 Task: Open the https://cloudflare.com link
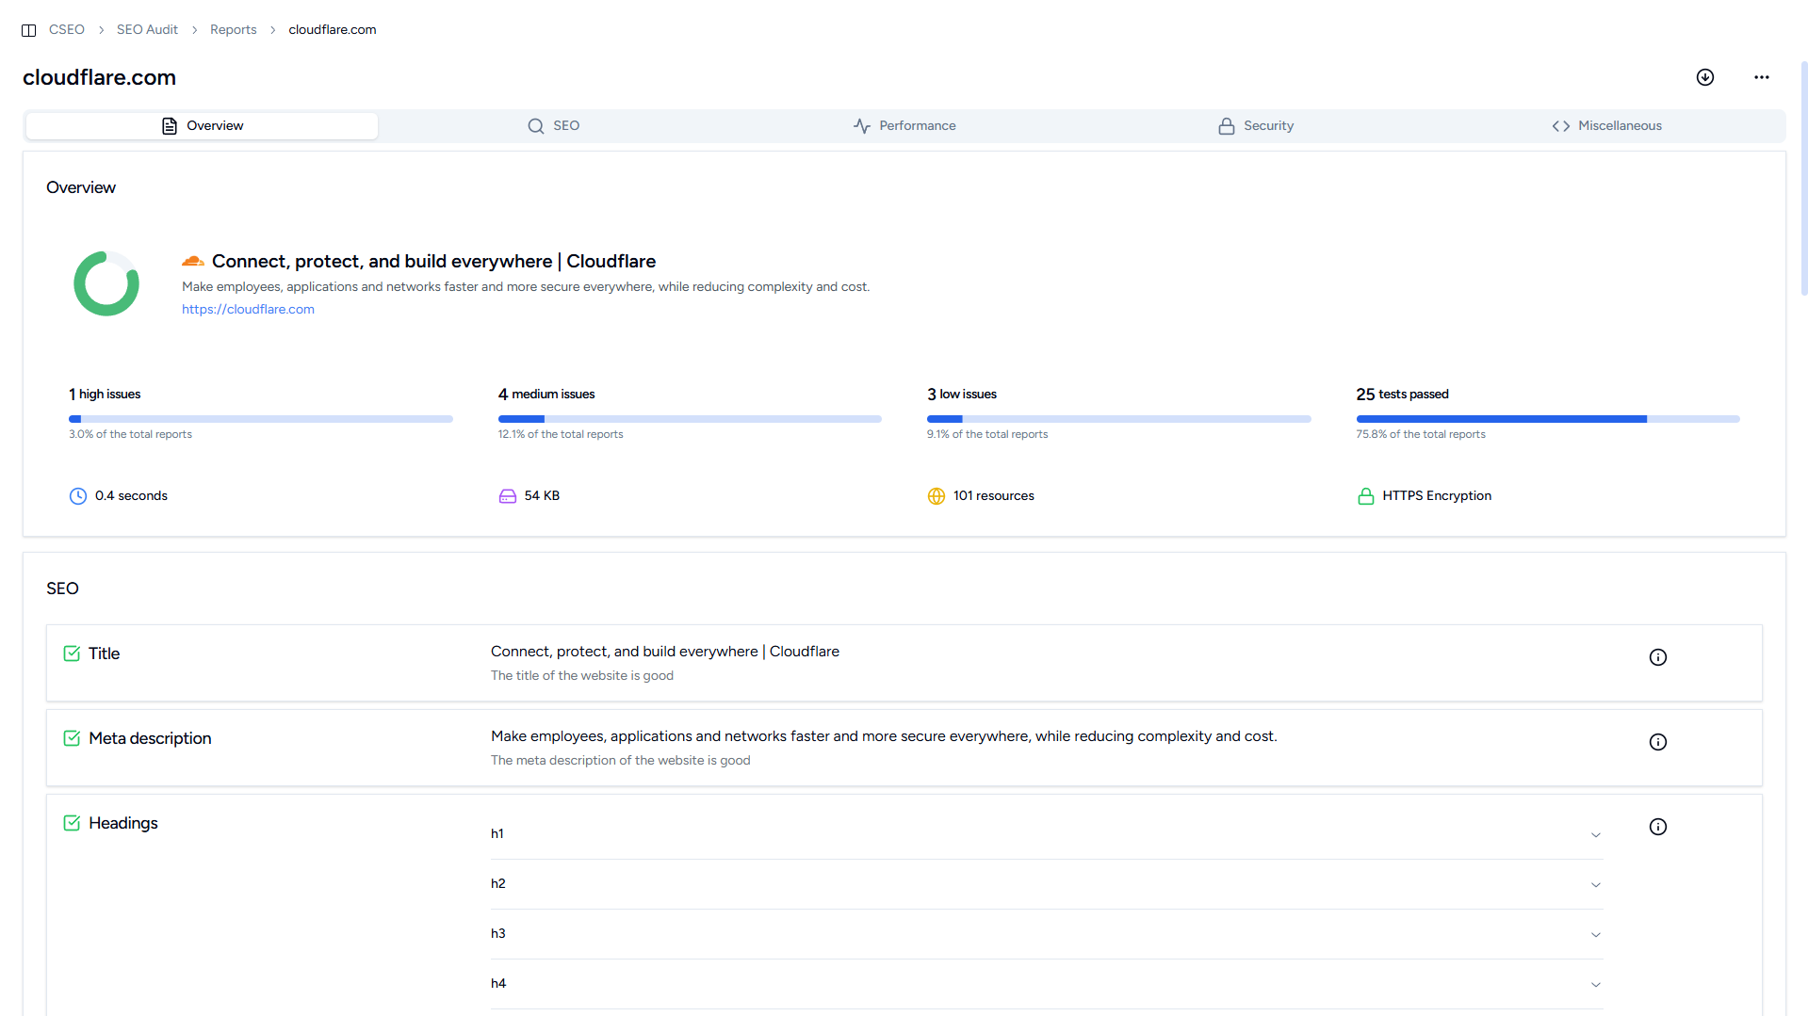coord(248,309)
